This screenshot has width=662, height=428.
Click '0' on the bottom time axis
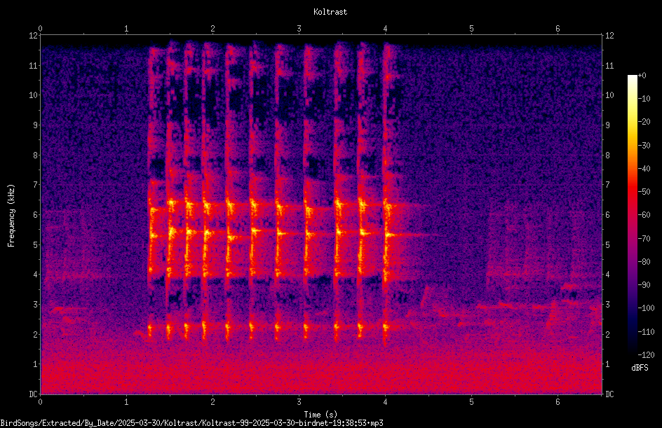pos(40,402)
